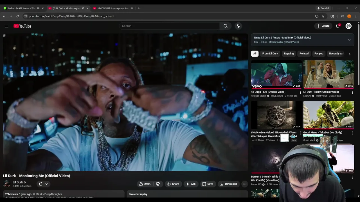Open the Lil Durk channel name link
Viewport: 360px width, 202px height.
pos(18,182)
